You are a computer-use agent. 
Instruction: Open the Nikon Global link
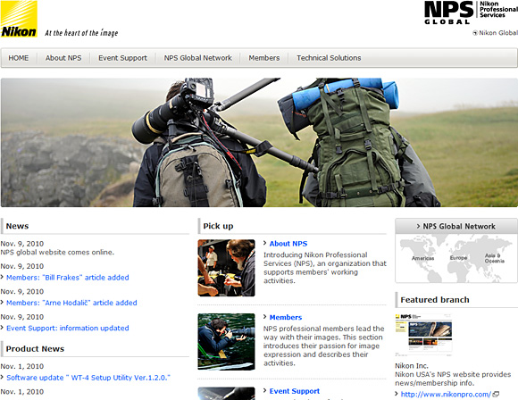point(495,33)
